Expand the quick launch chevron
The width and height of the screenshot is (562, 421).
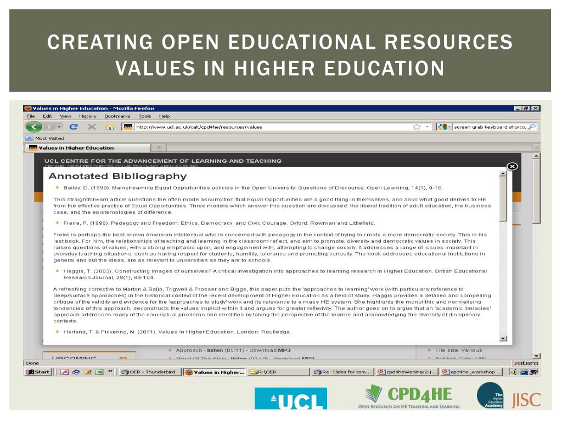click(x=110, y=371)
